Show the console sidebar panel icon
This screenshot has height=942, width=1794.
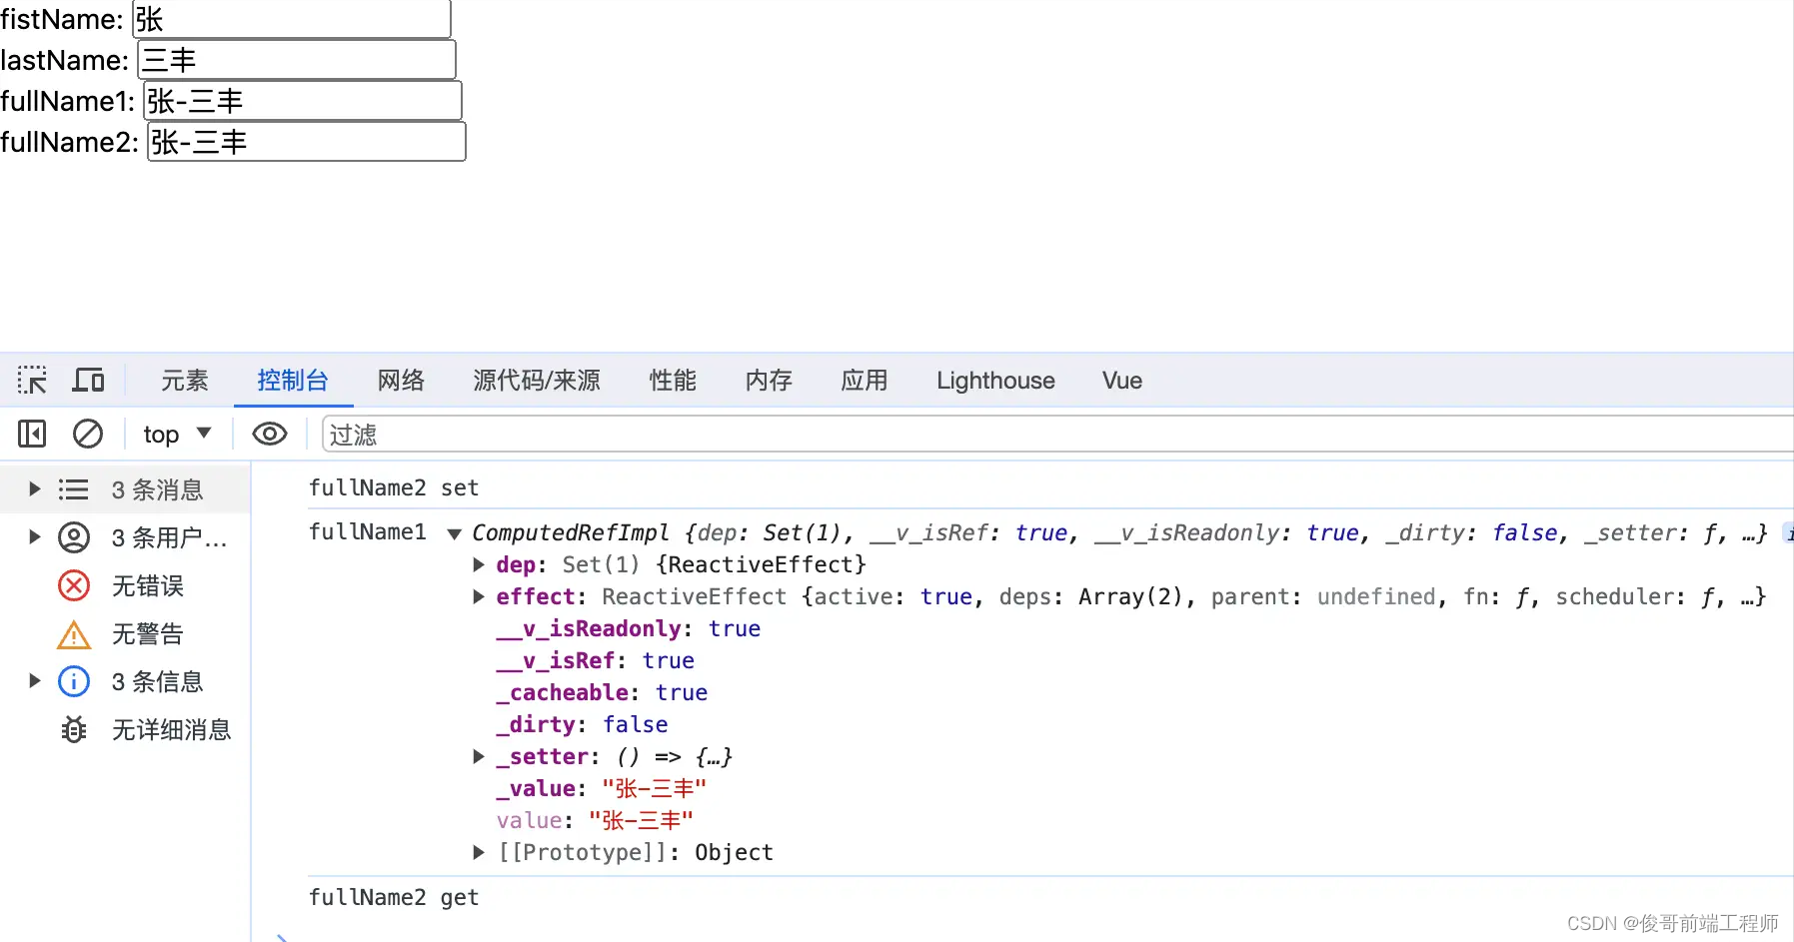click(32, 434)
